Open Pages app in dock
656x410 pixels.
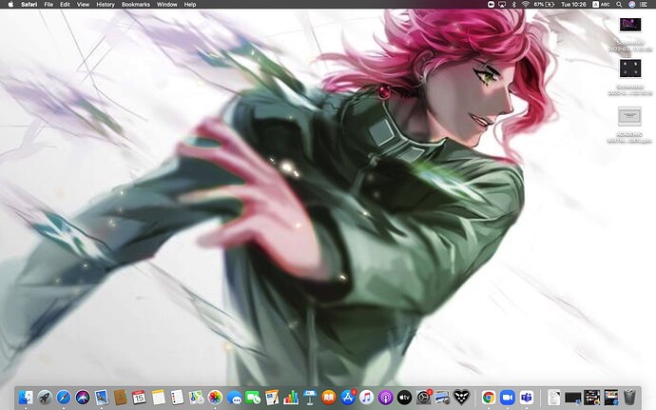(272, 397)
